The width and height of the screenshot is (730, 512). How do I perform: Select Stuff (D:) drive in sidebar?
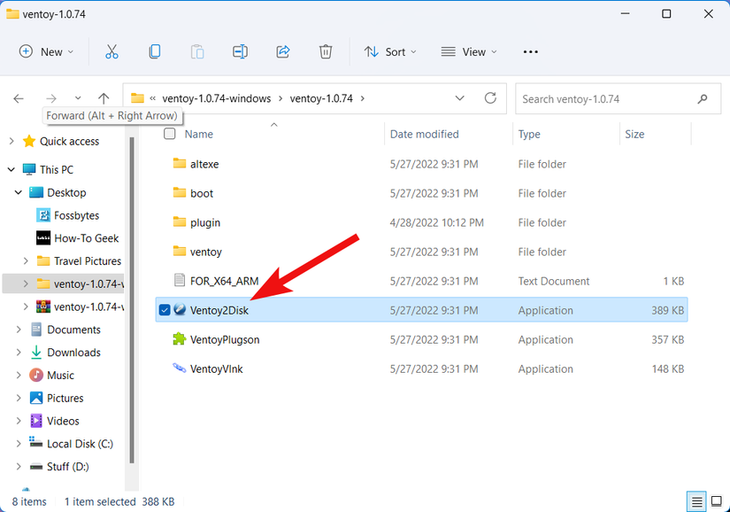coord(68,466)
